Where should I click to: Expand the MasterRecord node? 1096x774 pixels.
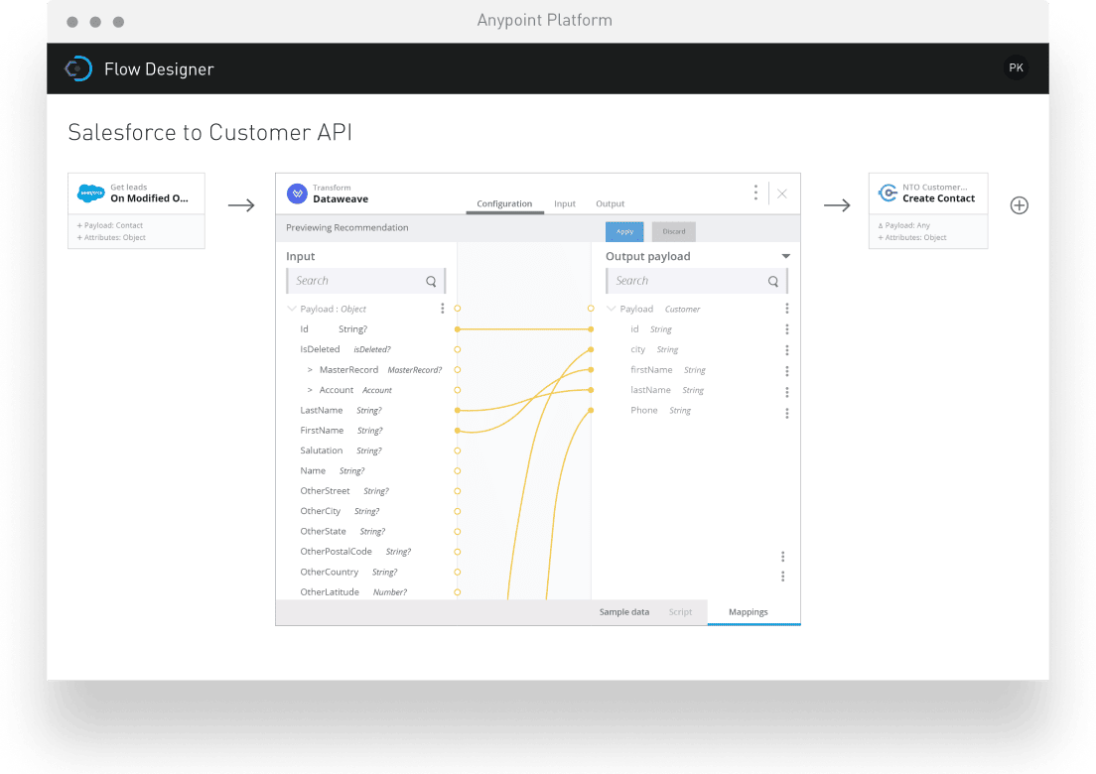310,369
